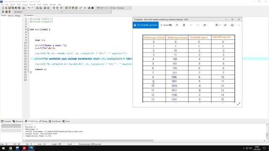
Task: Run the program with the Run icon
Action: 70,8
